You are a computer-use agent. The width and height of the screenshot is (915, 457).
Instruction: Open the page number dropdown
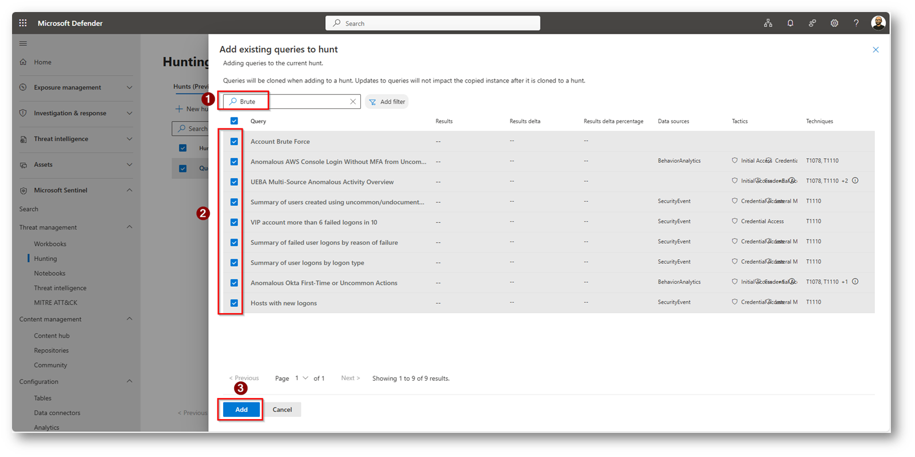[x=301, y=378]
